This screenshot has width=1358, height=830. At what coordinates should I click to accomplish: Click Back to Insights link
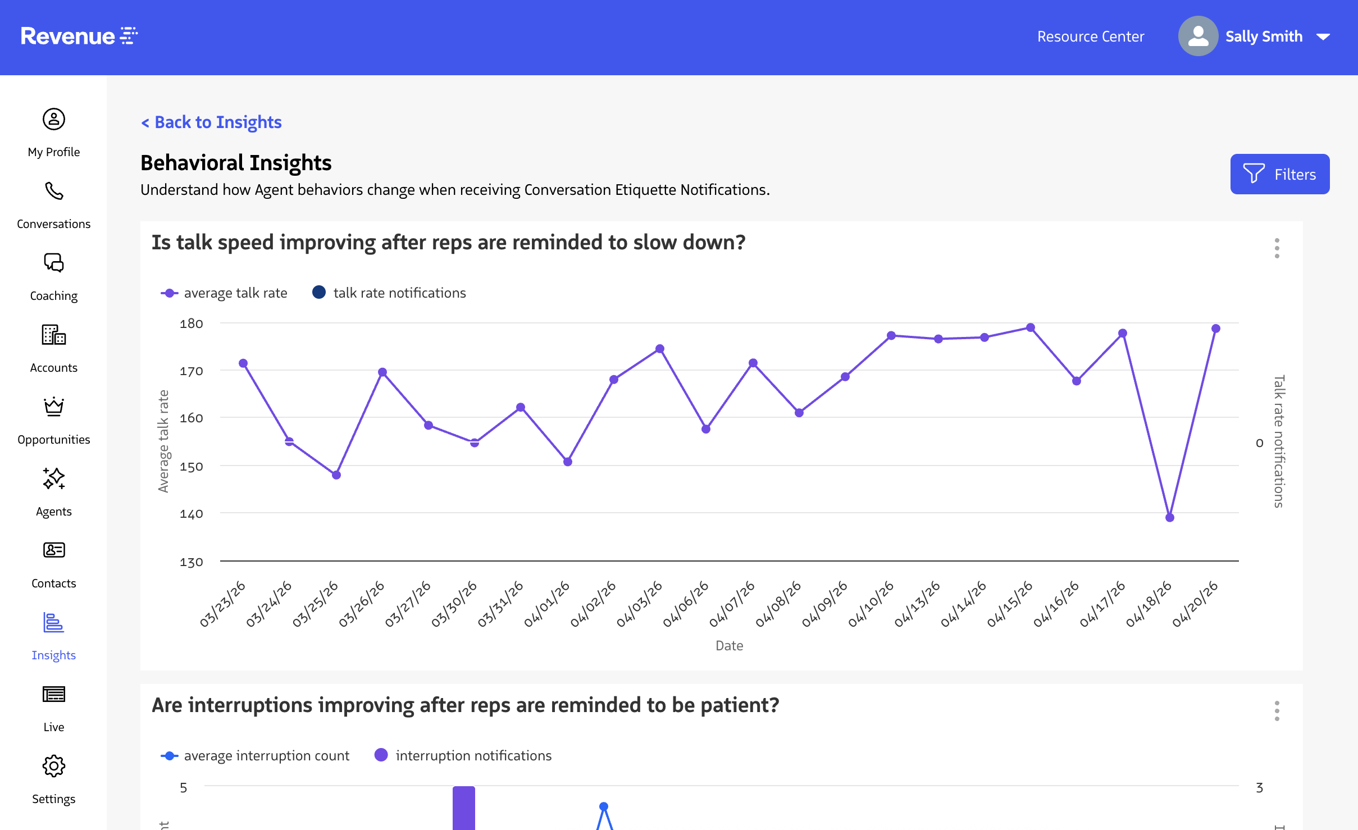click(211, 122)
